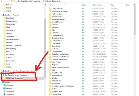Click the Collections Notice folder icon
Image resolution: width=139 pixels, height=96 pixels.
pos(50,38)
